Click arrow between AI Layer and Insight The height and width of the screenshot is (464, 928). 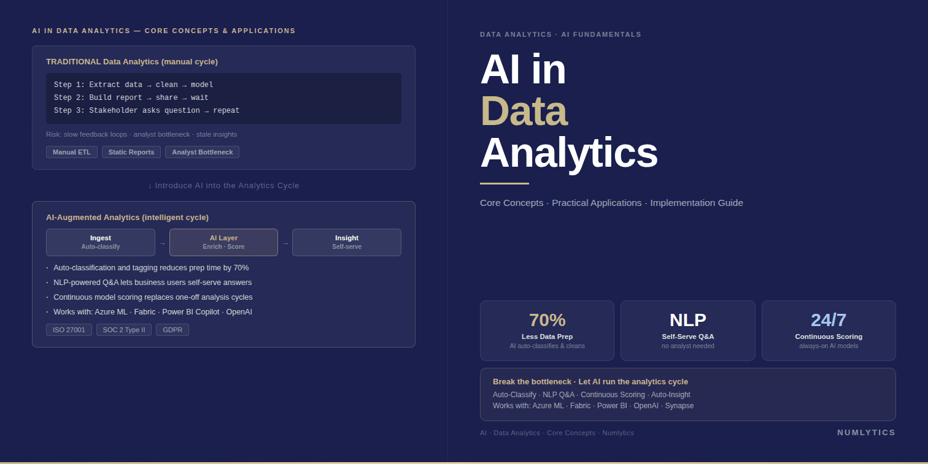[285, 243]
